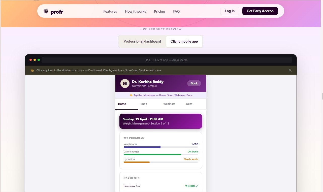Click the Book button for Dr. Kavitha Reddy
Screen dimensions: 323x192
(194, 83)
